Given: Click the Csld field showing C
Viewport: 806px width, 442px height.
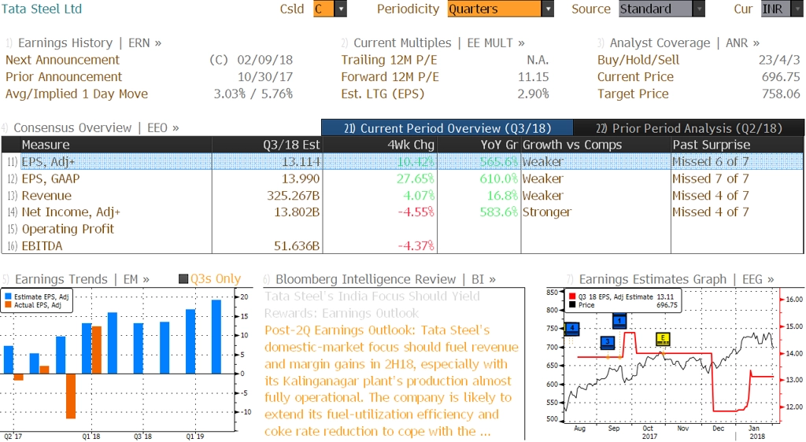Looking at the screenshot, I should pyautogui.click(x=324, y=9).
